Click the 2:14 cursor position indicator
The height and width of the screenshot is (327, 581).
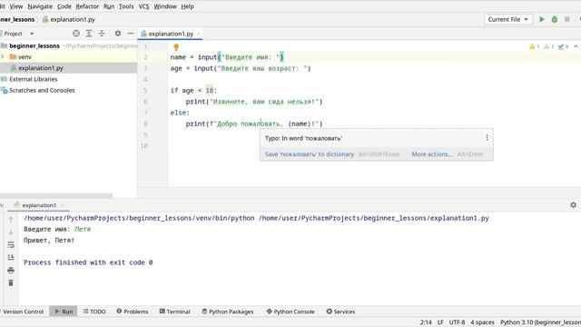click(426, 322)
